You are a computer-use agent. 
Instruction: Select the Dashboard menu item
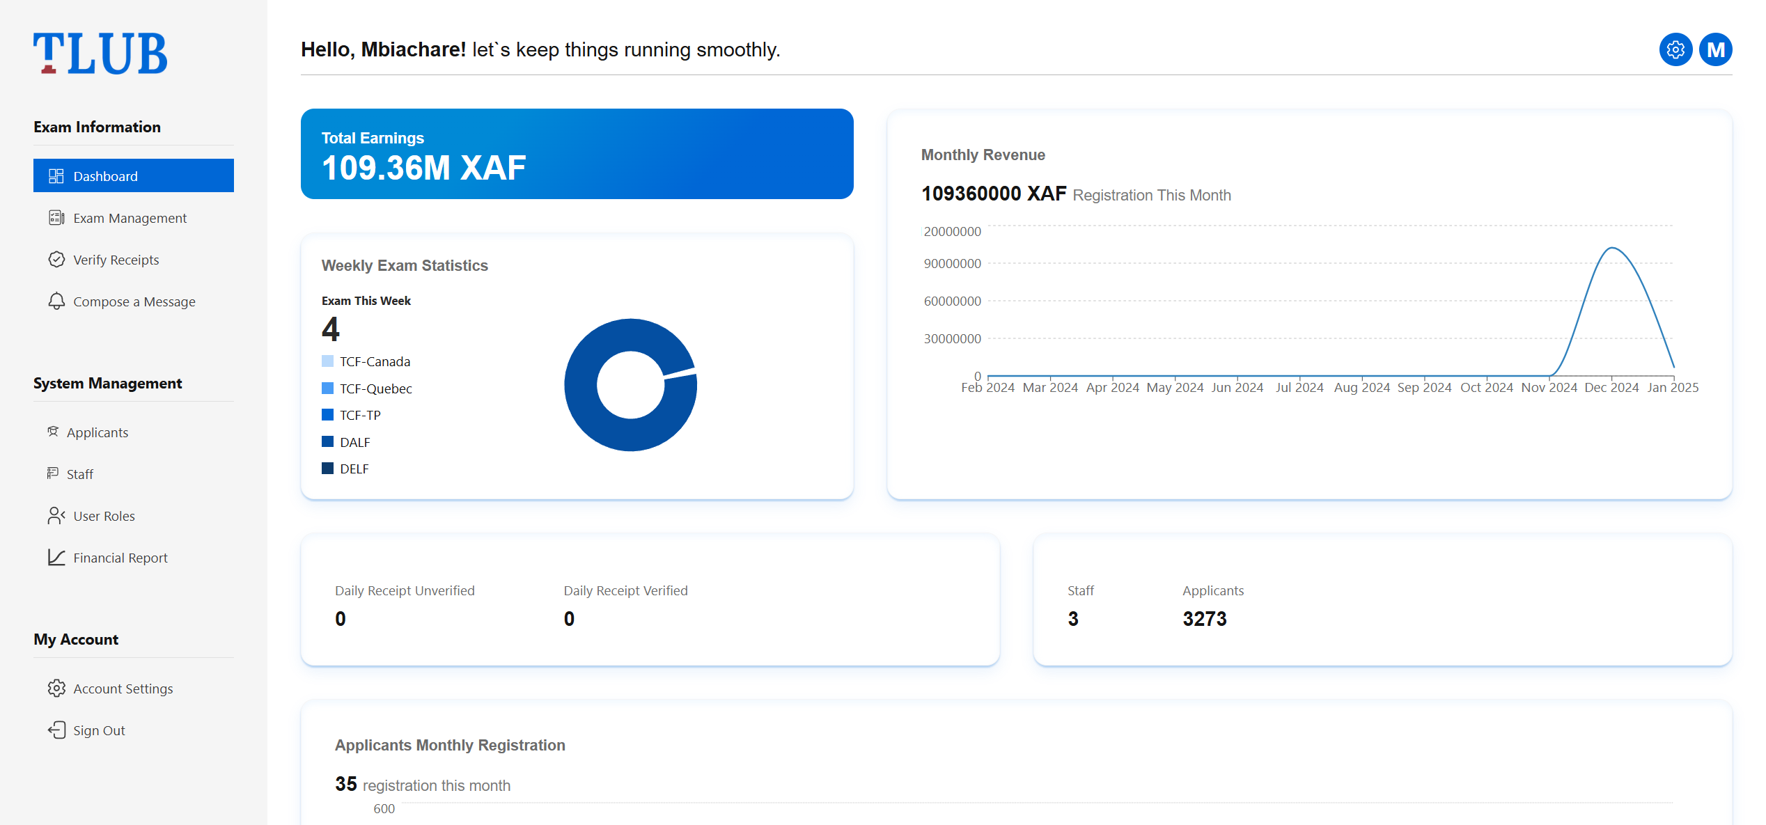point(134,175)
